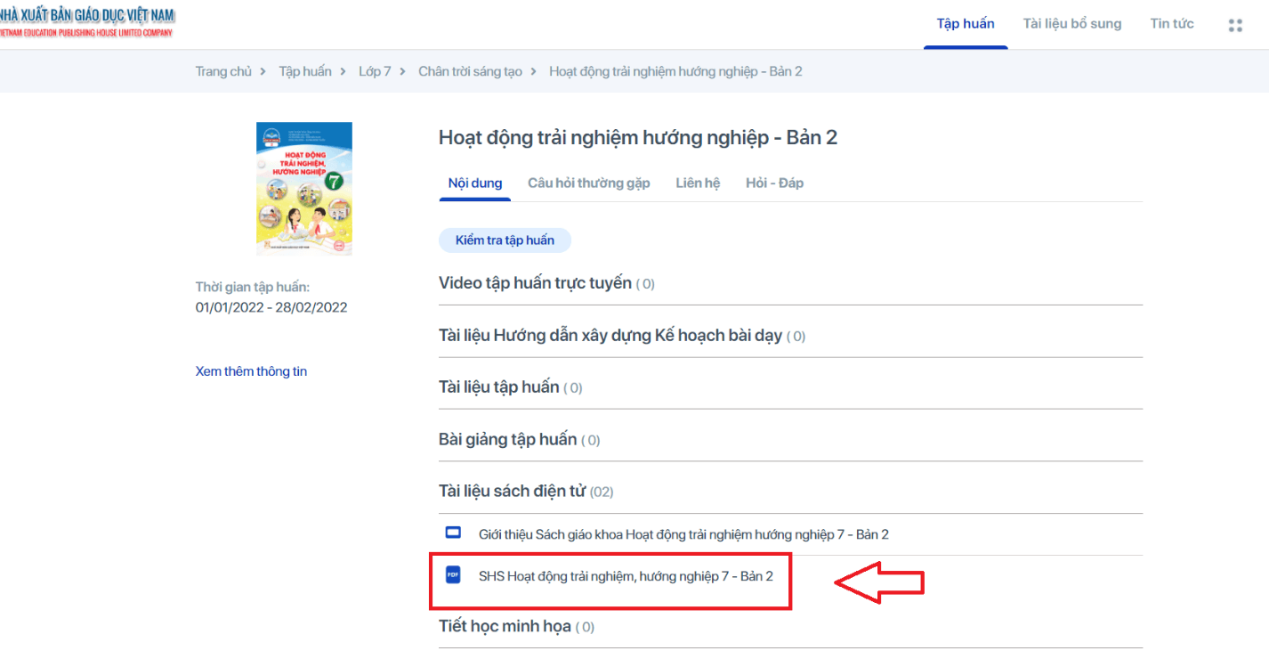Click the presentation icon beside Giới thiệu Sách giáo khoa

(453, 533)
